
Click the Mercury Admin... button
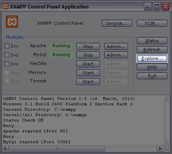coord(116,73)
